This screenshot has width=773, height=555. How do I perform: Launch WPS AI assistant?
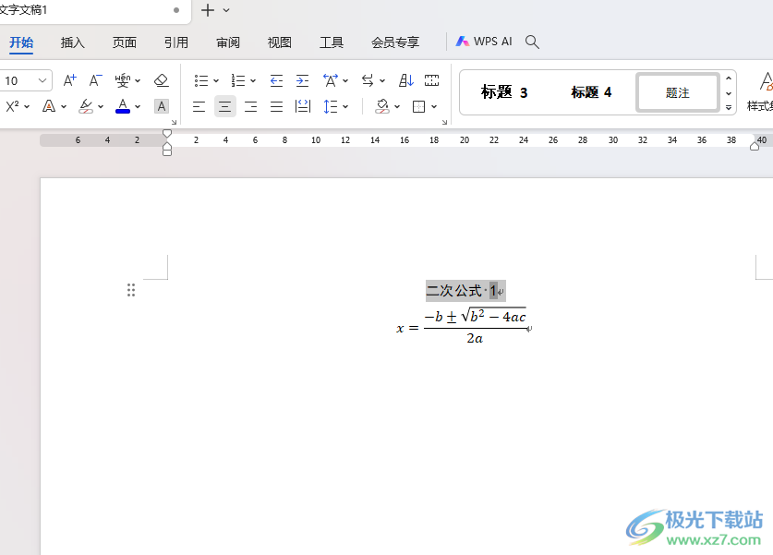click(x=484, y=42)
